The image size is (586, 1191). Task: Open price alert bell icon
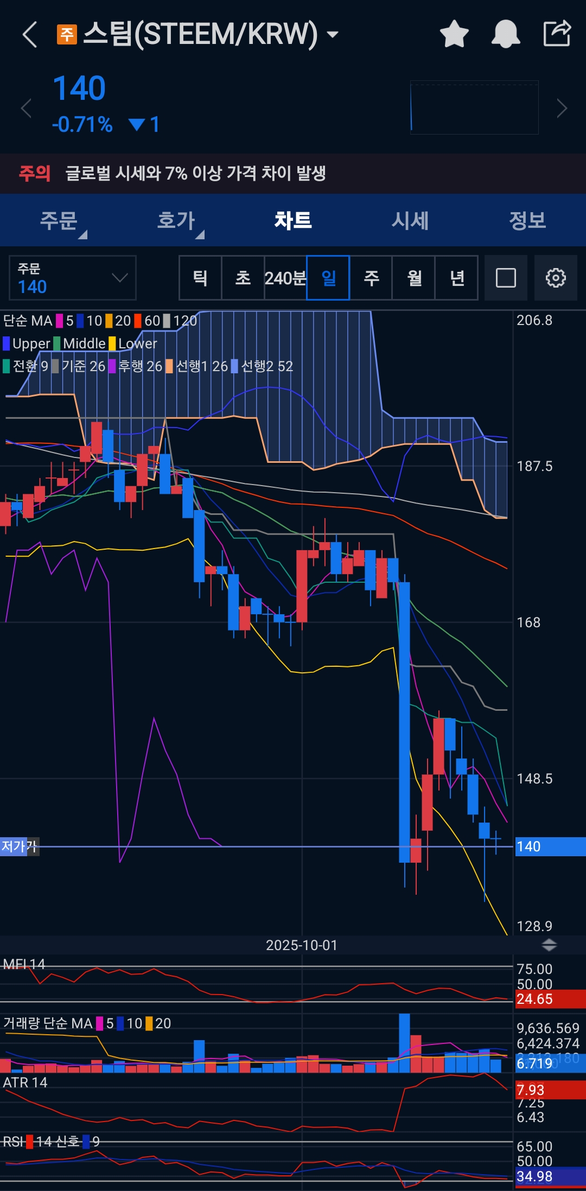point(506,34)
